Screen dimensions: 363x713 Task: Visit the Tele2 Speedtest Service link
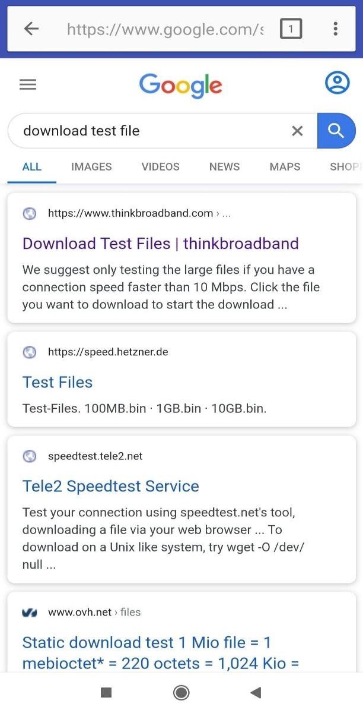[x=110, y=486]
